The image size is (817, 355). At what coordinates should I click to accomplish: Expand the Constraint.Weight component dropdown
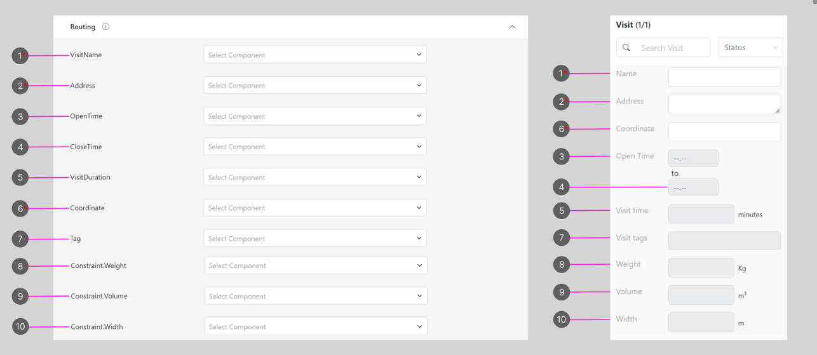click(316, 265)
